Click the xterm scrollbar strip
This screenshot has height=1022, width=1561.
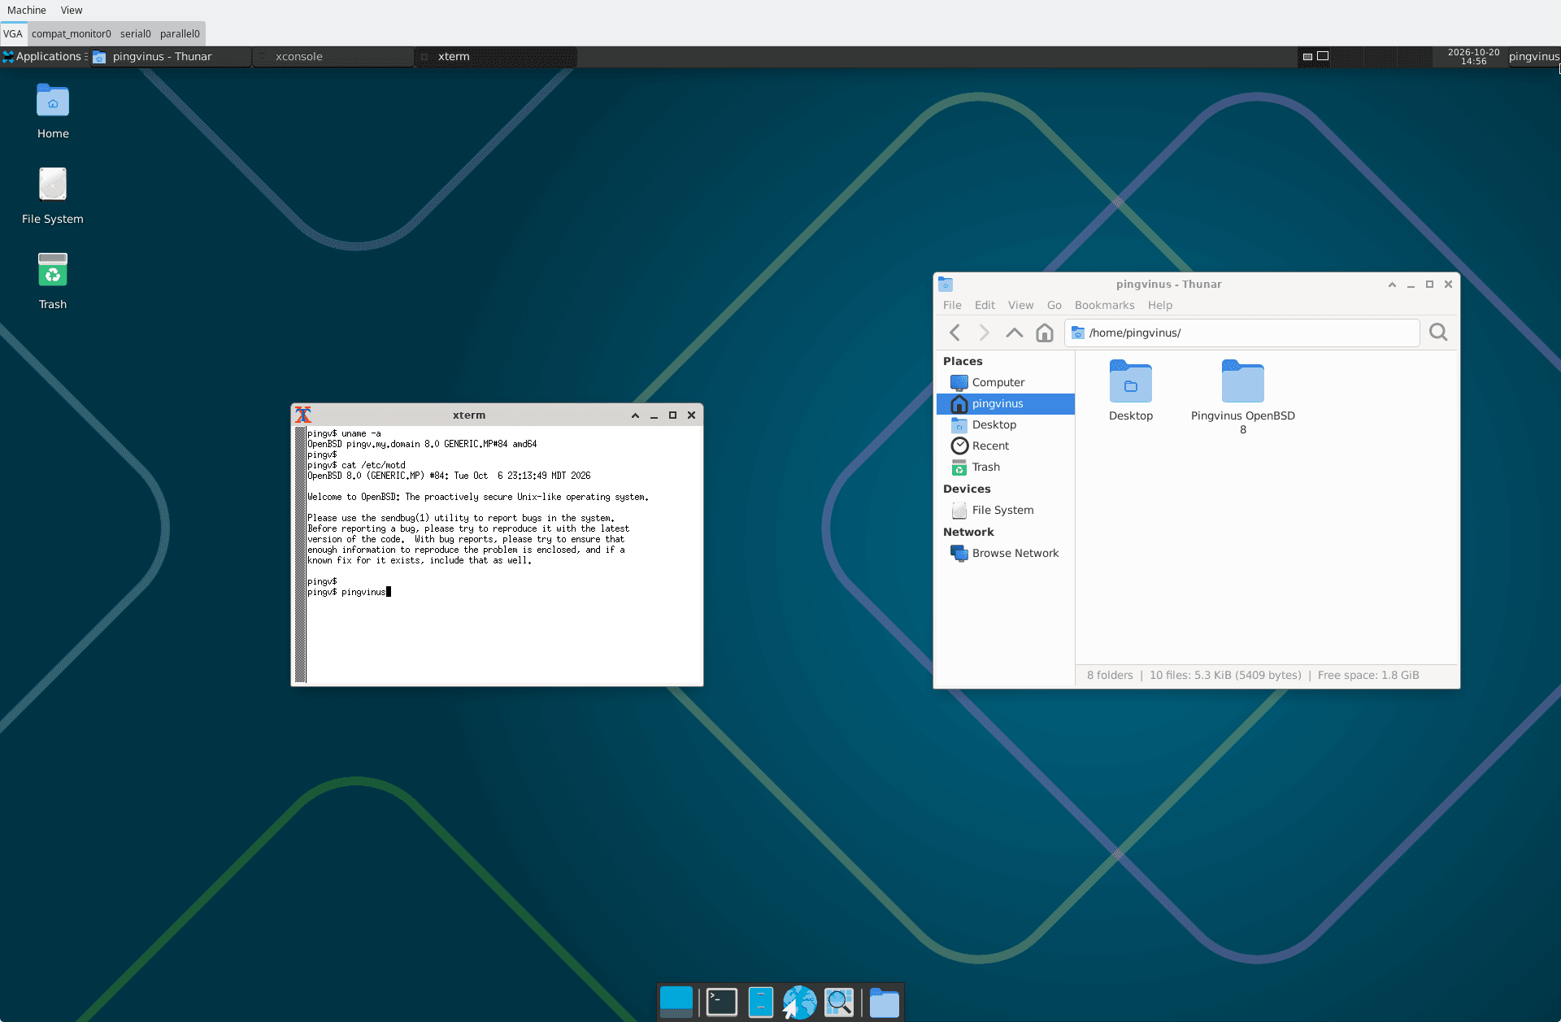pos(300,555)
